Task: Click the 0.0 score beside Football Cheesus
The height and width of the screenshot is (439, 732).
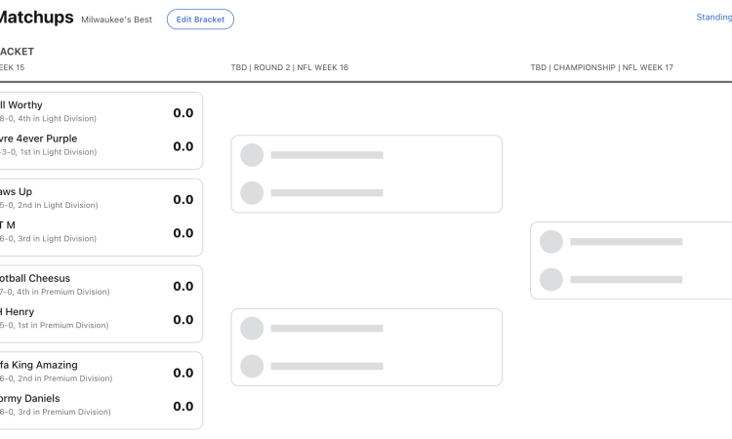Action: click(x=183, y=286)
